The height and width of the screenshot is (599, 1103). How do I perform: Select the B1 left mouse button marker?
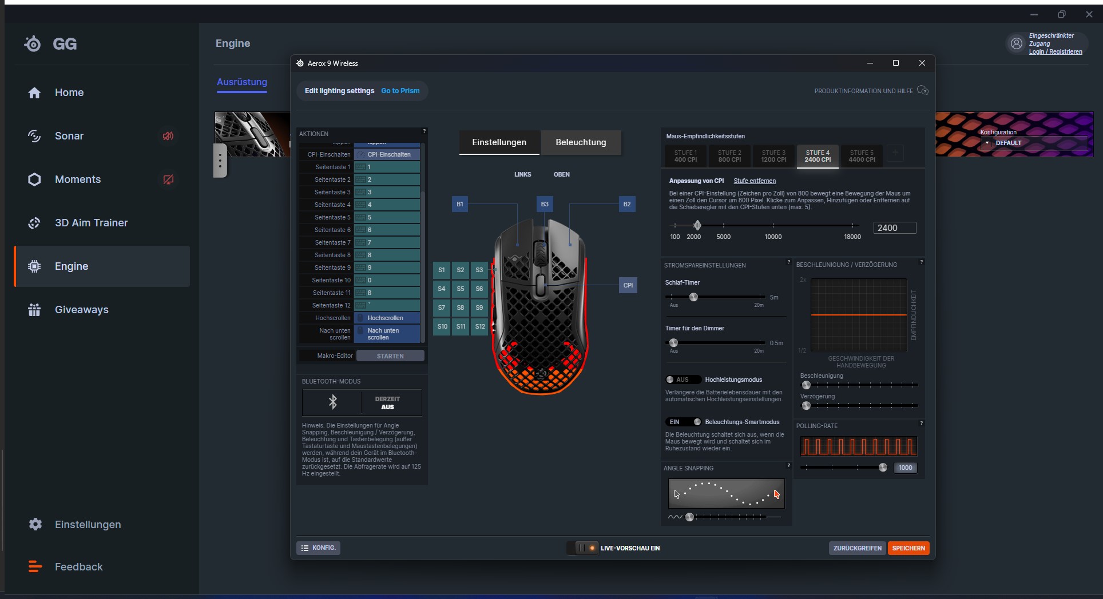point(460,204)
